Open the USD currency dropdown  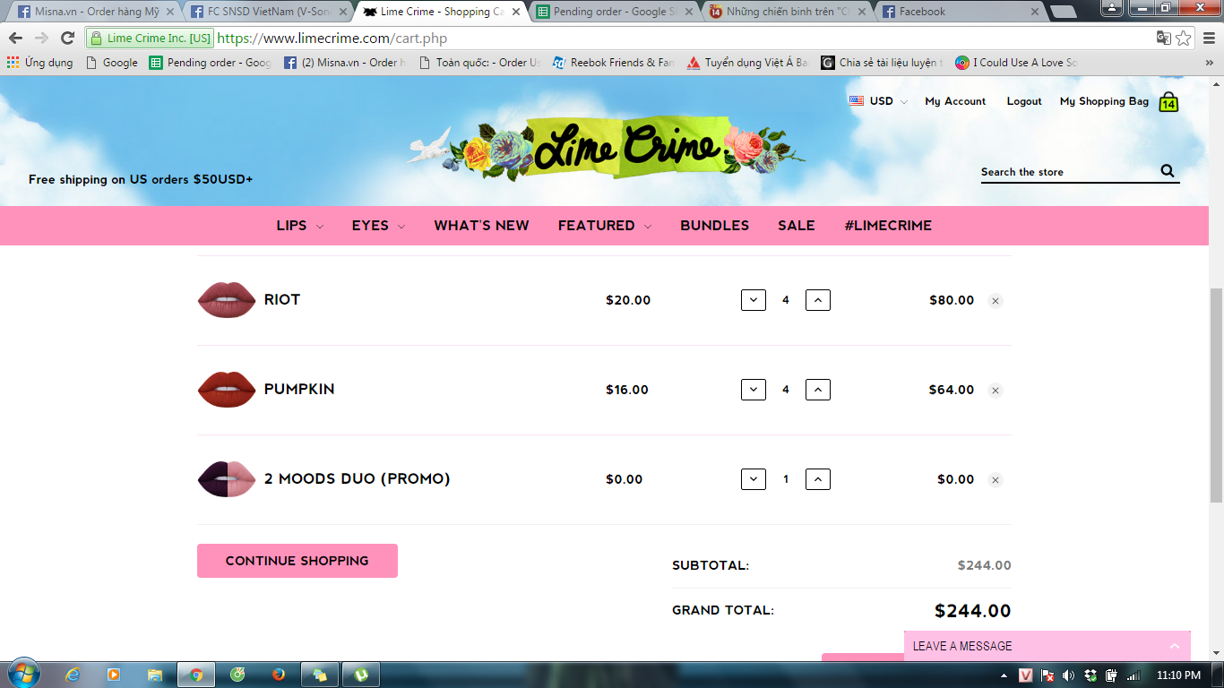(x=879, y=101)
